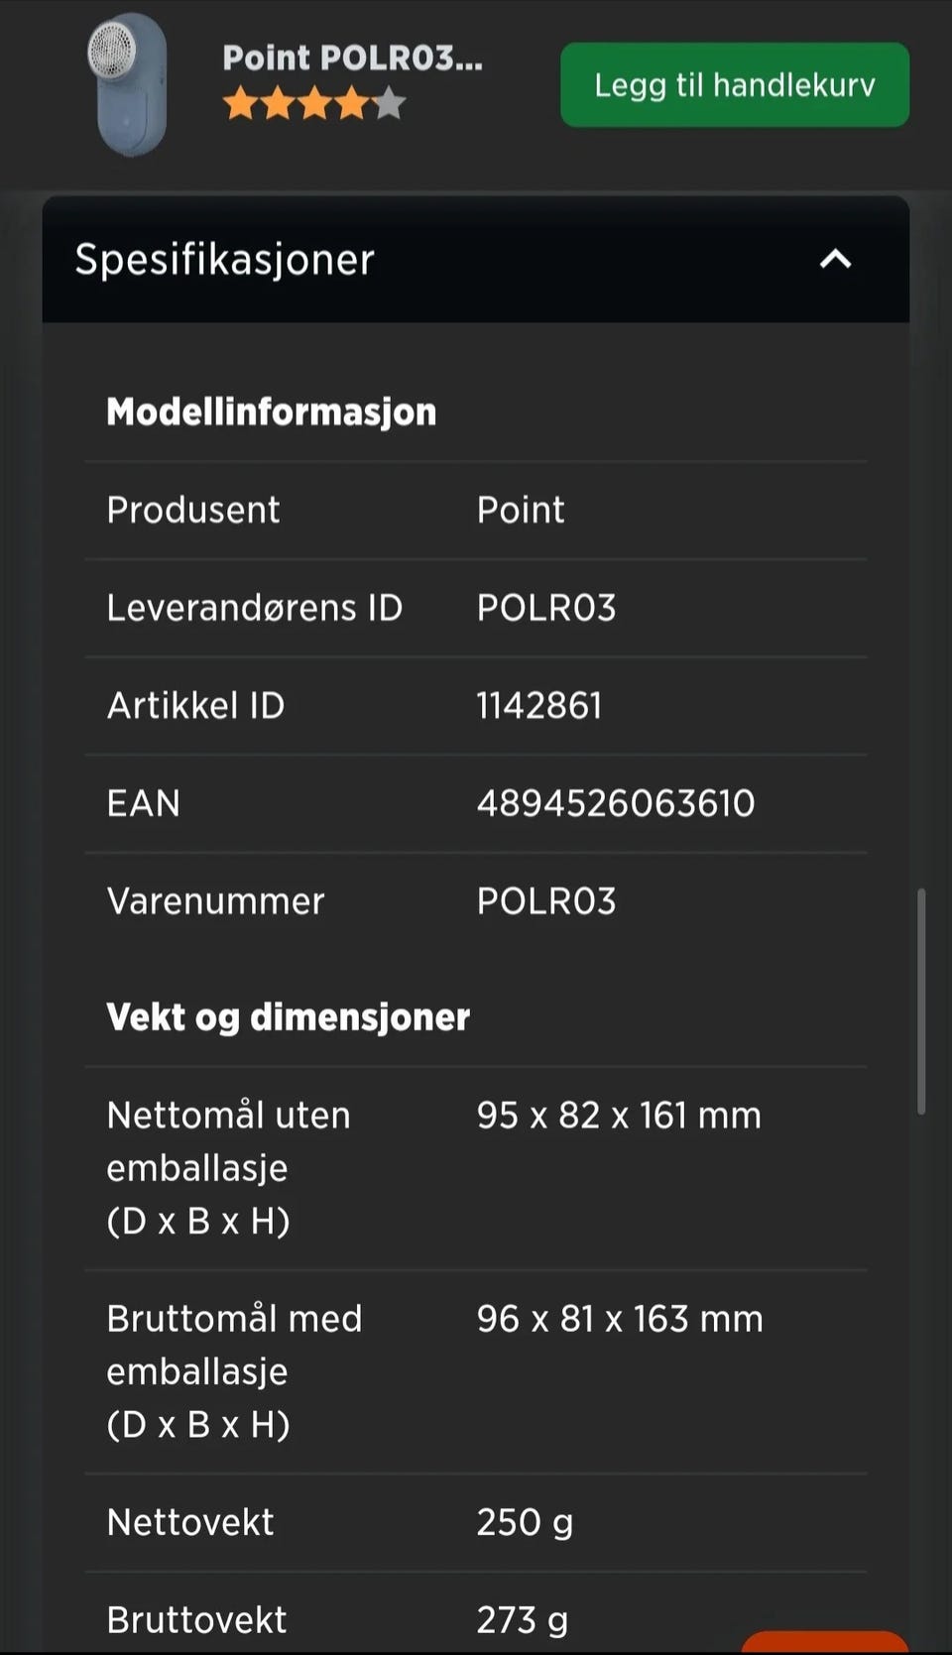
Task: View the star rating reviews
Action: [314, 103]
